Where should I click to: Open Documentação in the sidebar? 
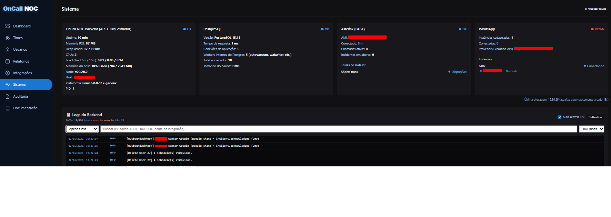(x=26, y=108)
